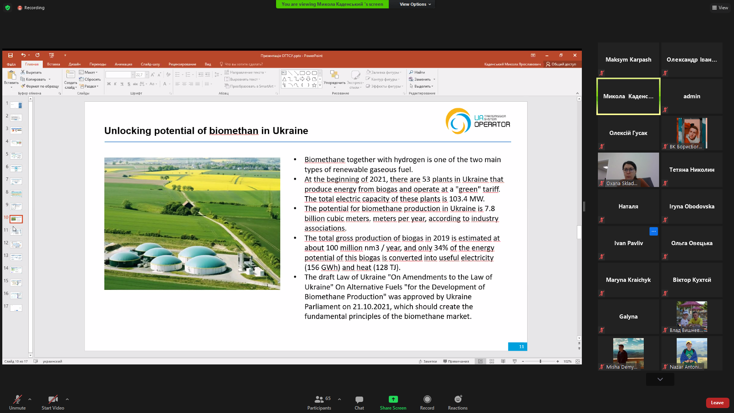Viewport: 734px width, 413px height.
Task: Click the PowerPoint save icon
Action: pyautogui.click(x=10, y=55)
